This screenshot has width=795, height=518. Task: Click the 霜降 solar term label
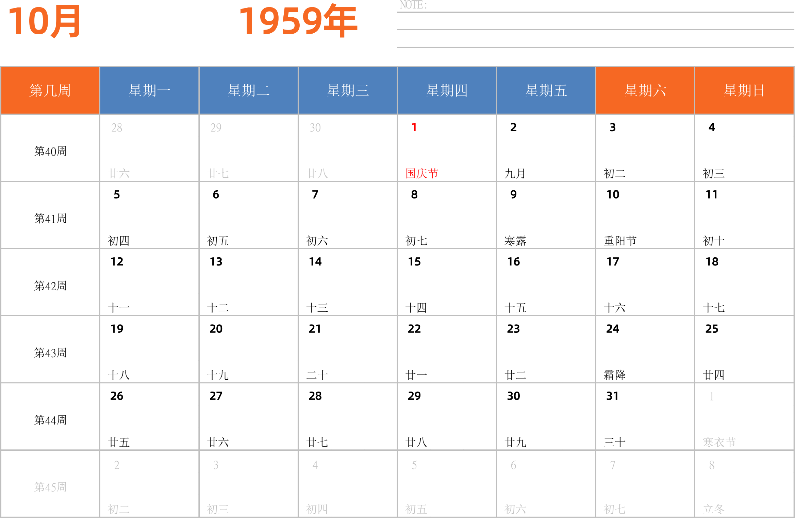pos(614,375)
